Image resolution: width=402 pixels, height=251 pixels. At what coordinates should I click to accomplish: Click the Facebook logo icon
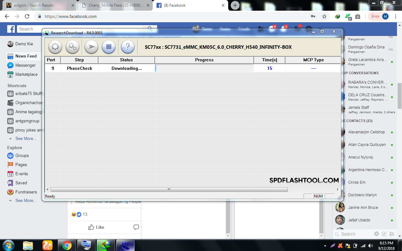point(11,29)
